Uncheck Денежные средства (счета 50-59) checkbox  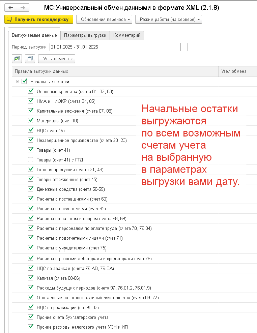[31, 189]
